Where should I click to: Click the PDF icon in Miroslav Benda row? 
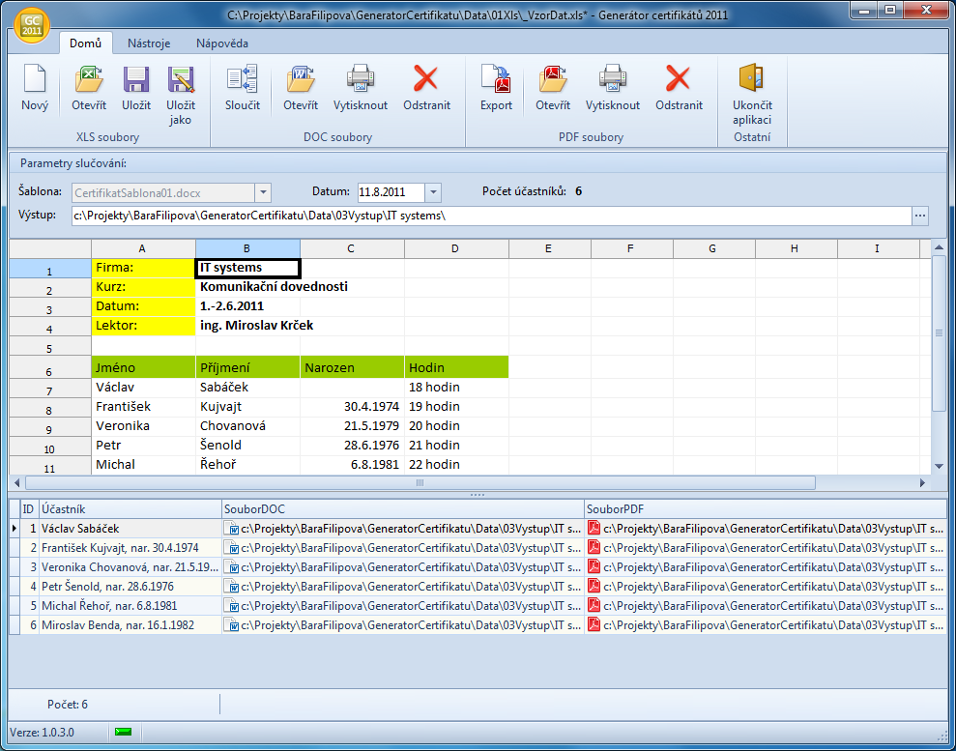click(x=594, y=624)
